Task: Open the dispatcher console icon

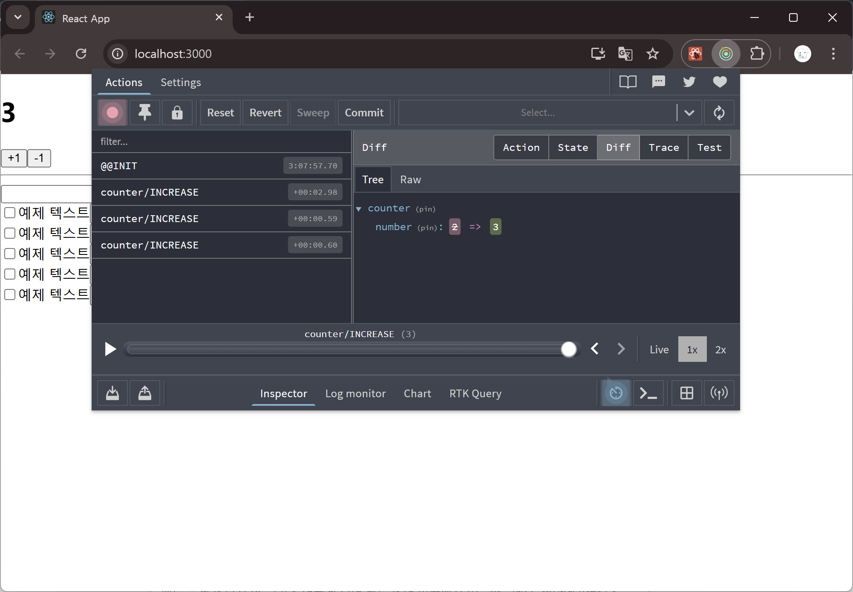Action: (x=648, y=393)
